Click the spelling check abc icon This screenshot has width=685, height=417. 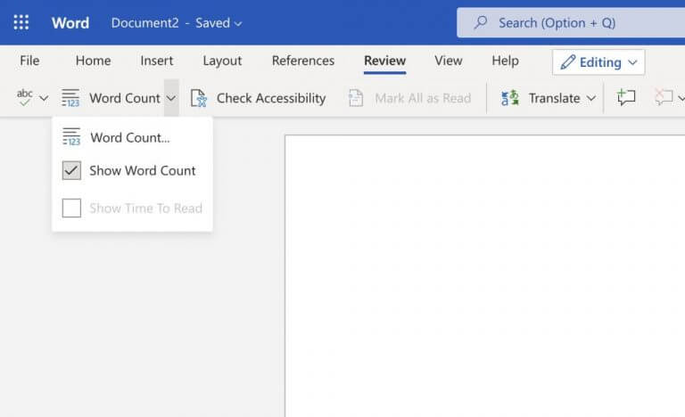point(25,98)
